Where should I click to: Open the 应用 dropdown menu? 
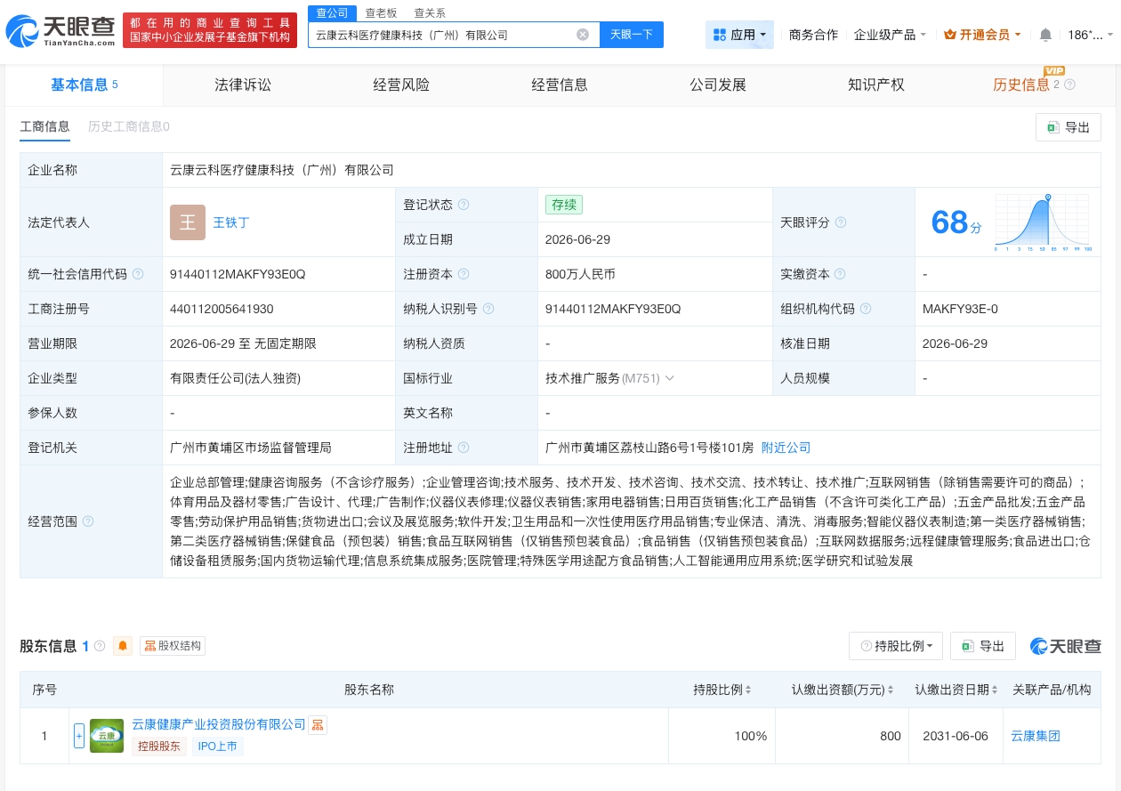[739, 35]
